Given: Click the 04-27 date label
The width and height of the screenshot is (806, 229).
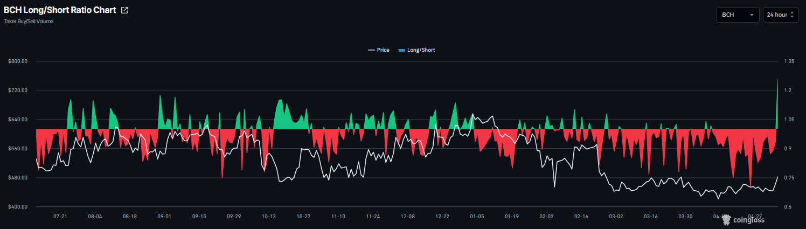Looking at the screenshot, I should 755,217.
